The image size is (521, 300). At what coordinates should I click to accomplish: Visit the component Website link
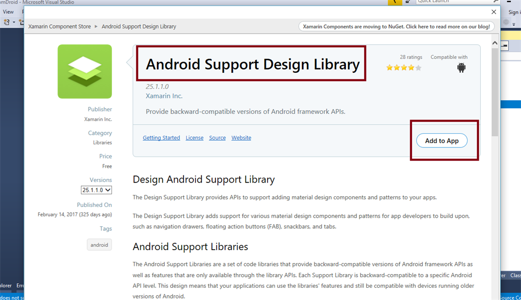pyautogui.click(x=241, y=137)
